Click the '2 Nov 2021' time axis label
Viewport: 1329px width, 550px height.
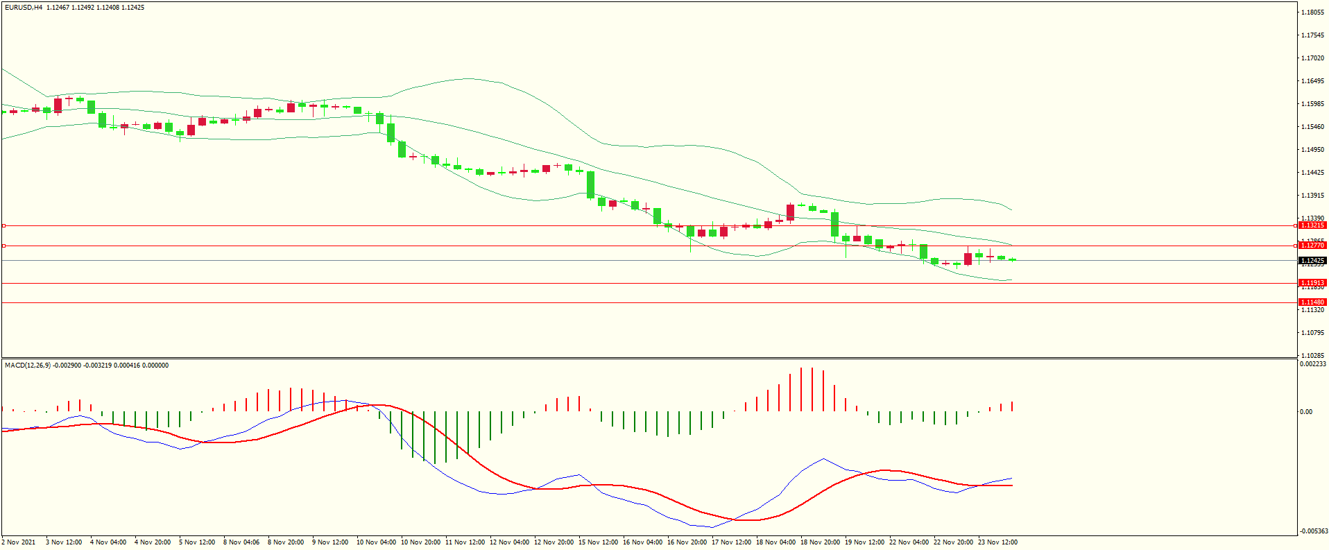pos(19,542)
